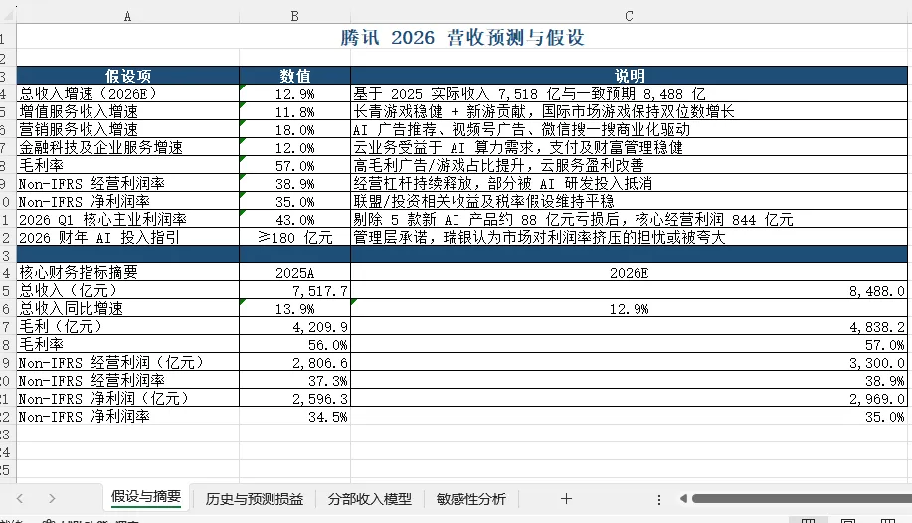Click the note starting with 长青游戏稳健
Image resolution: width=912 pixels, height=523 pixels.
[x=629, y=111]
